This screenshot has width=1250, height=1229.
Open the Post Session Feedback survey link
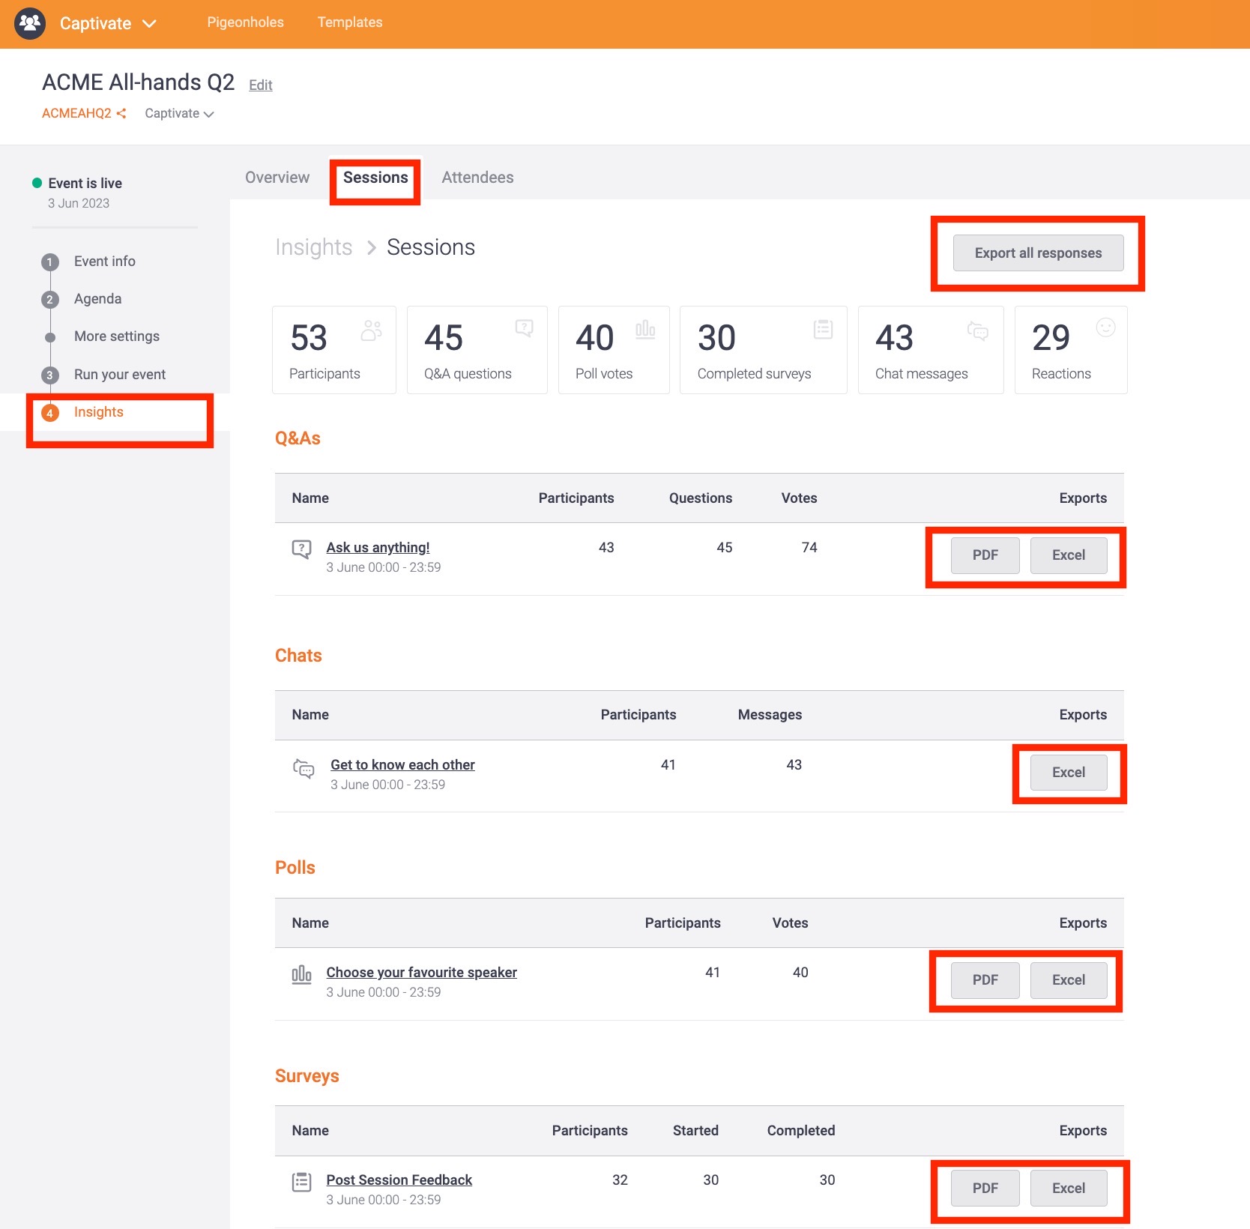tap(399, 1180)
